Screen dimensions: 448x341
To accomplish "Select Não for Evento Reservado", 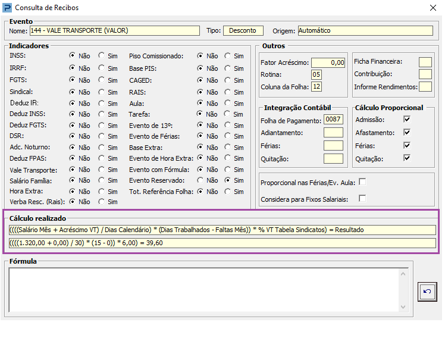I will coord(200,180).
